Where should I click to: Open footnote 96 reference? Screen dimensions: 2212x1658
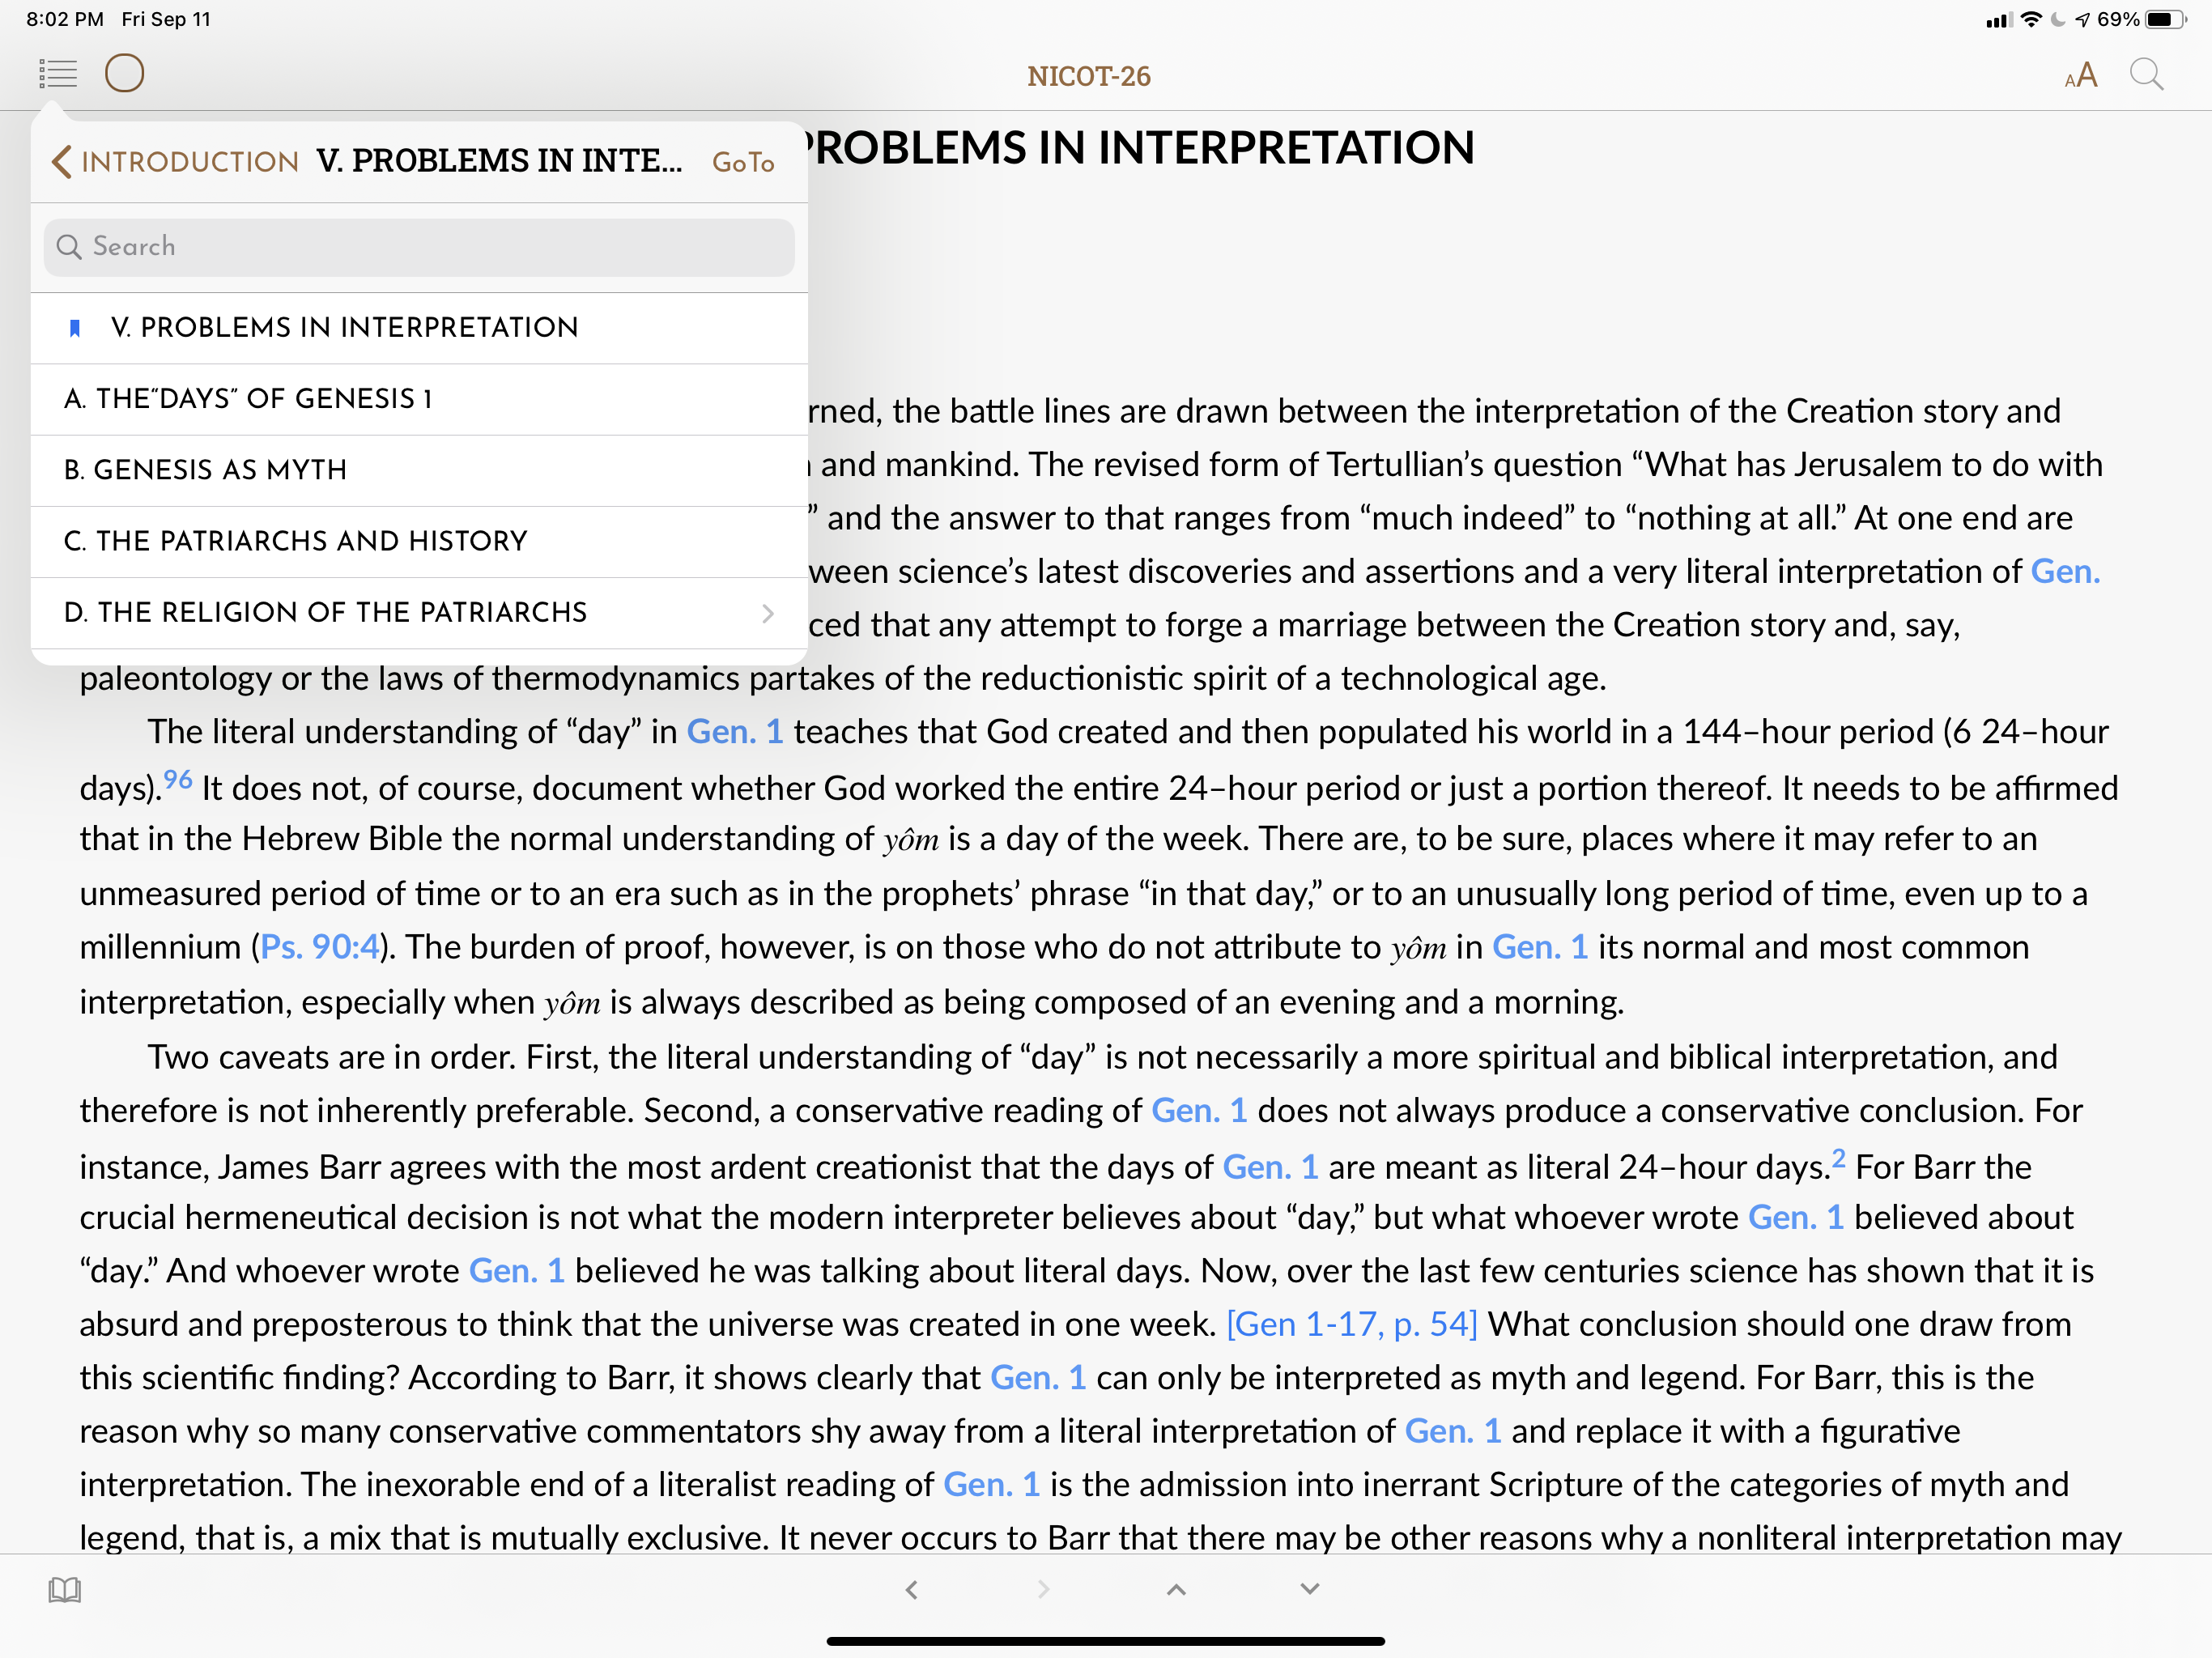(177, 780)
